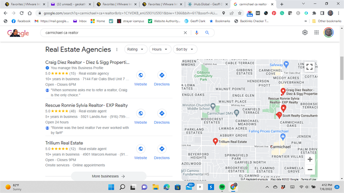Click the More businesses button
This screenshot has height=193, width=344.
108,176
